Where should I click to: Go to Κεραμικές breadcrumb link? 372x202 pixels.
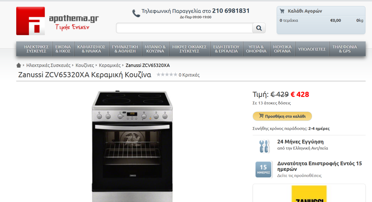click(x=110, y=65)
